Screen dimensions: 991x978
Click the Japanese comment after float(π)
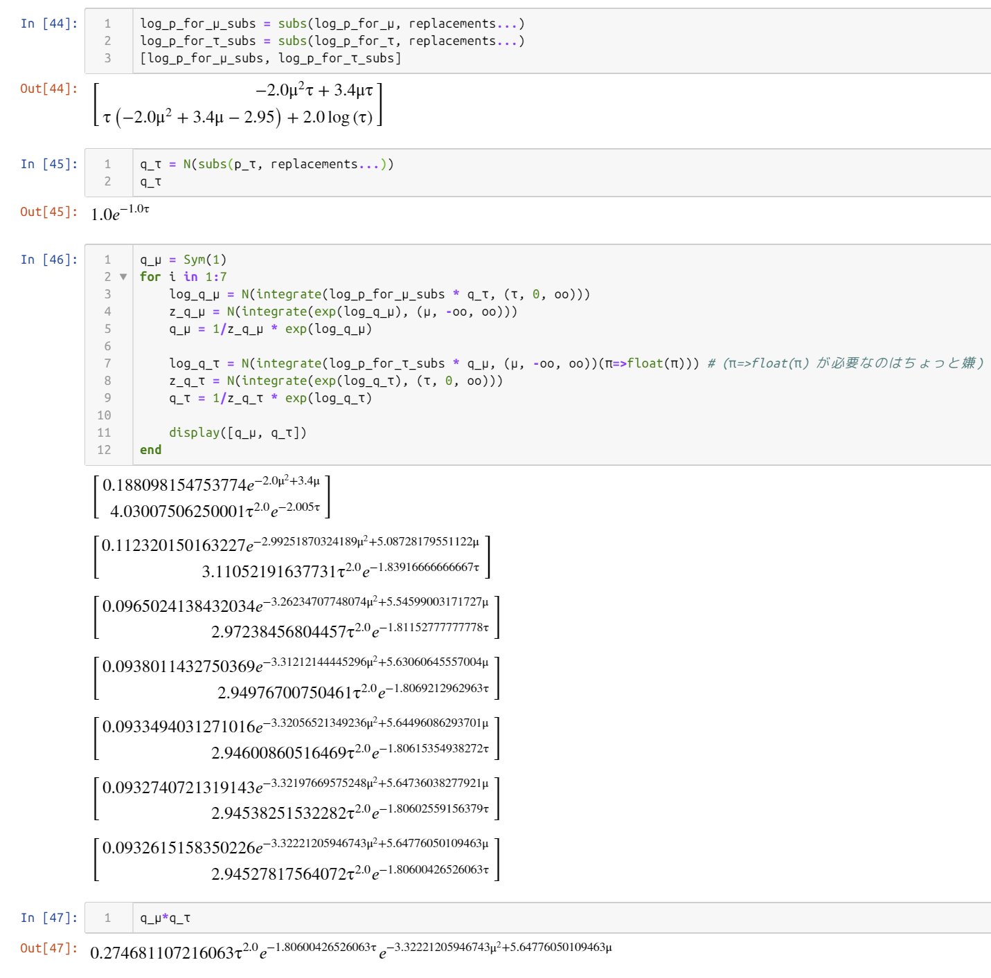tap(846, 363)
